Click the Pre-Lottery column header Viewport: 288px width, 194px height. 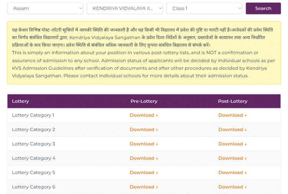144,101
